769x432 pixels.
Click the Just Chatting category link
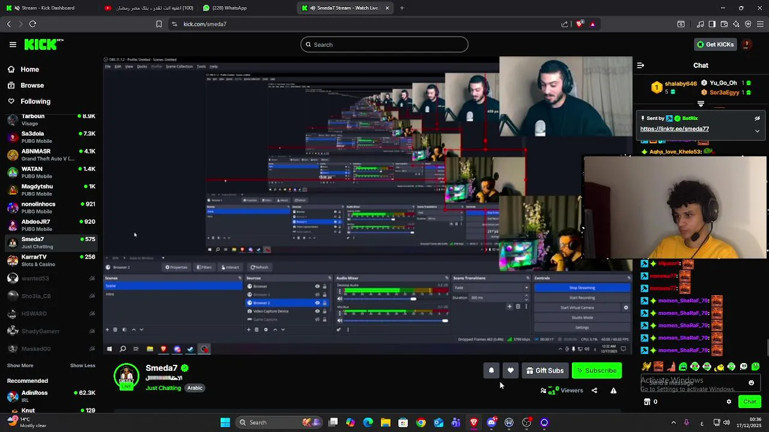tap(163, 388)
